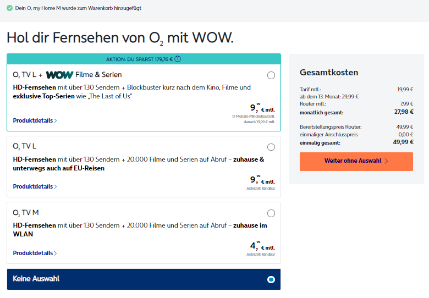The image size is (429, 298).
Task: Click 'Jederzeit kündbar' under O2 TV L price
Action: (261, 189)
